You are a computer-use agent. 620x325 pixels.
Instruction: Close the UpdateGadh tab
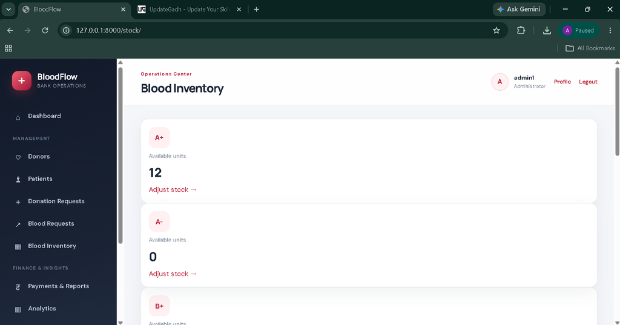[x=239, y=10]
